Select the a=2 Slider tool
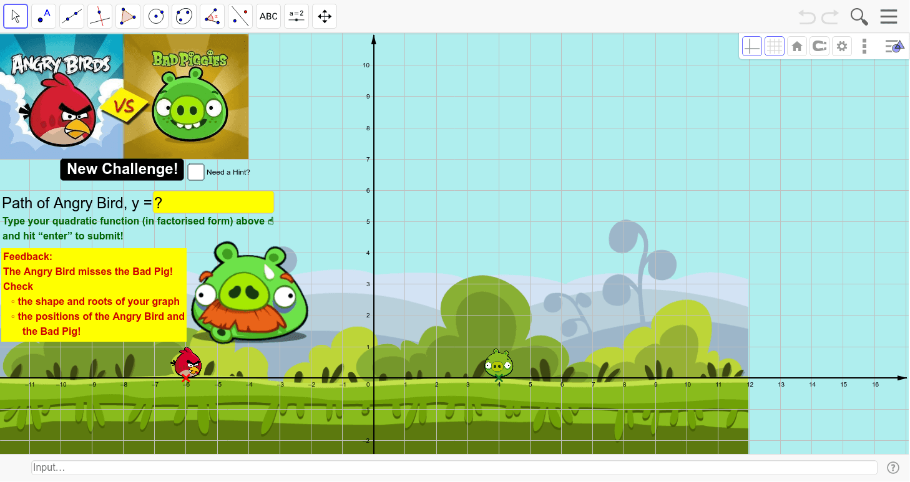This screenshot has height=482, width=910. (296, 16)
